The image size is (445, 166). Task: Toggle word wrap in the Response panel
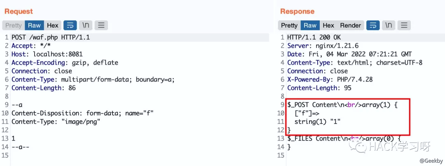[373, 25]
